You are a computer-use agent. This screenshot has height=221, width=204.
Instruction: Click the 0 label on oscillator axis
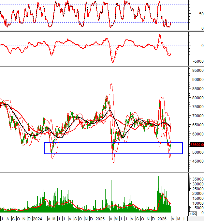pos(197,29)
